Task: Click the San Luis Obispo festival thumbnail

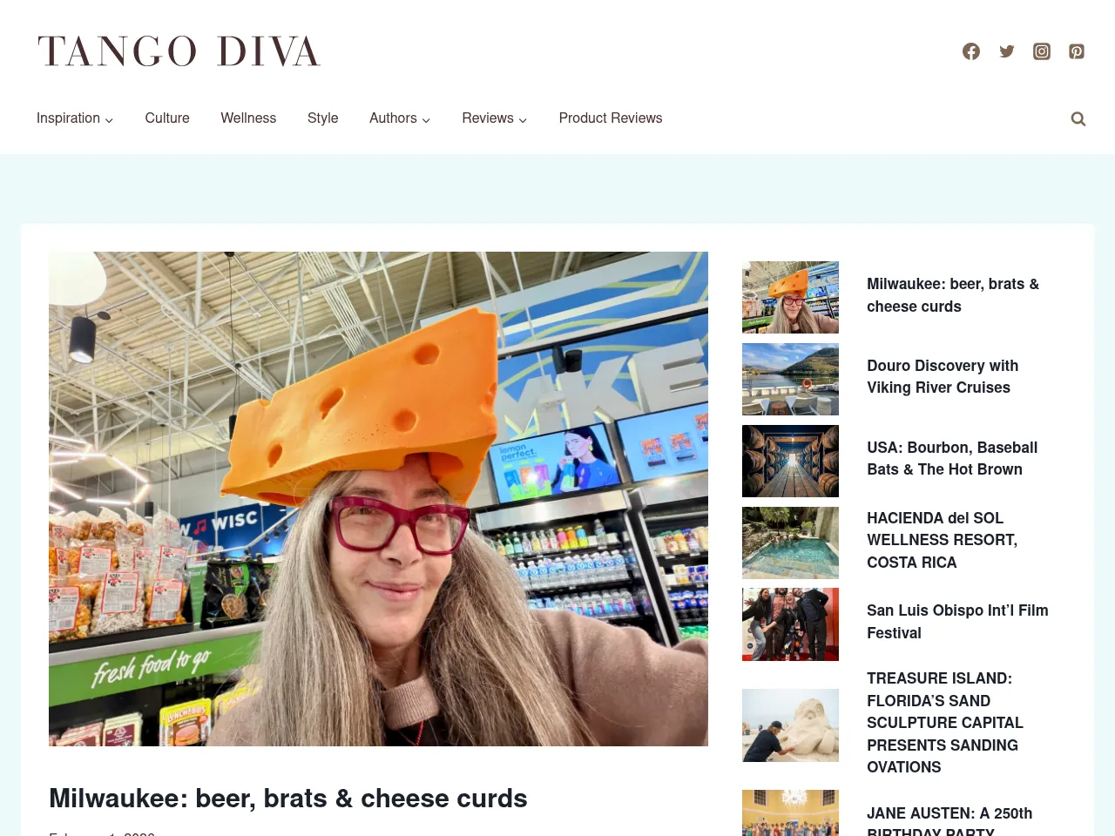Action: (790, 624)
